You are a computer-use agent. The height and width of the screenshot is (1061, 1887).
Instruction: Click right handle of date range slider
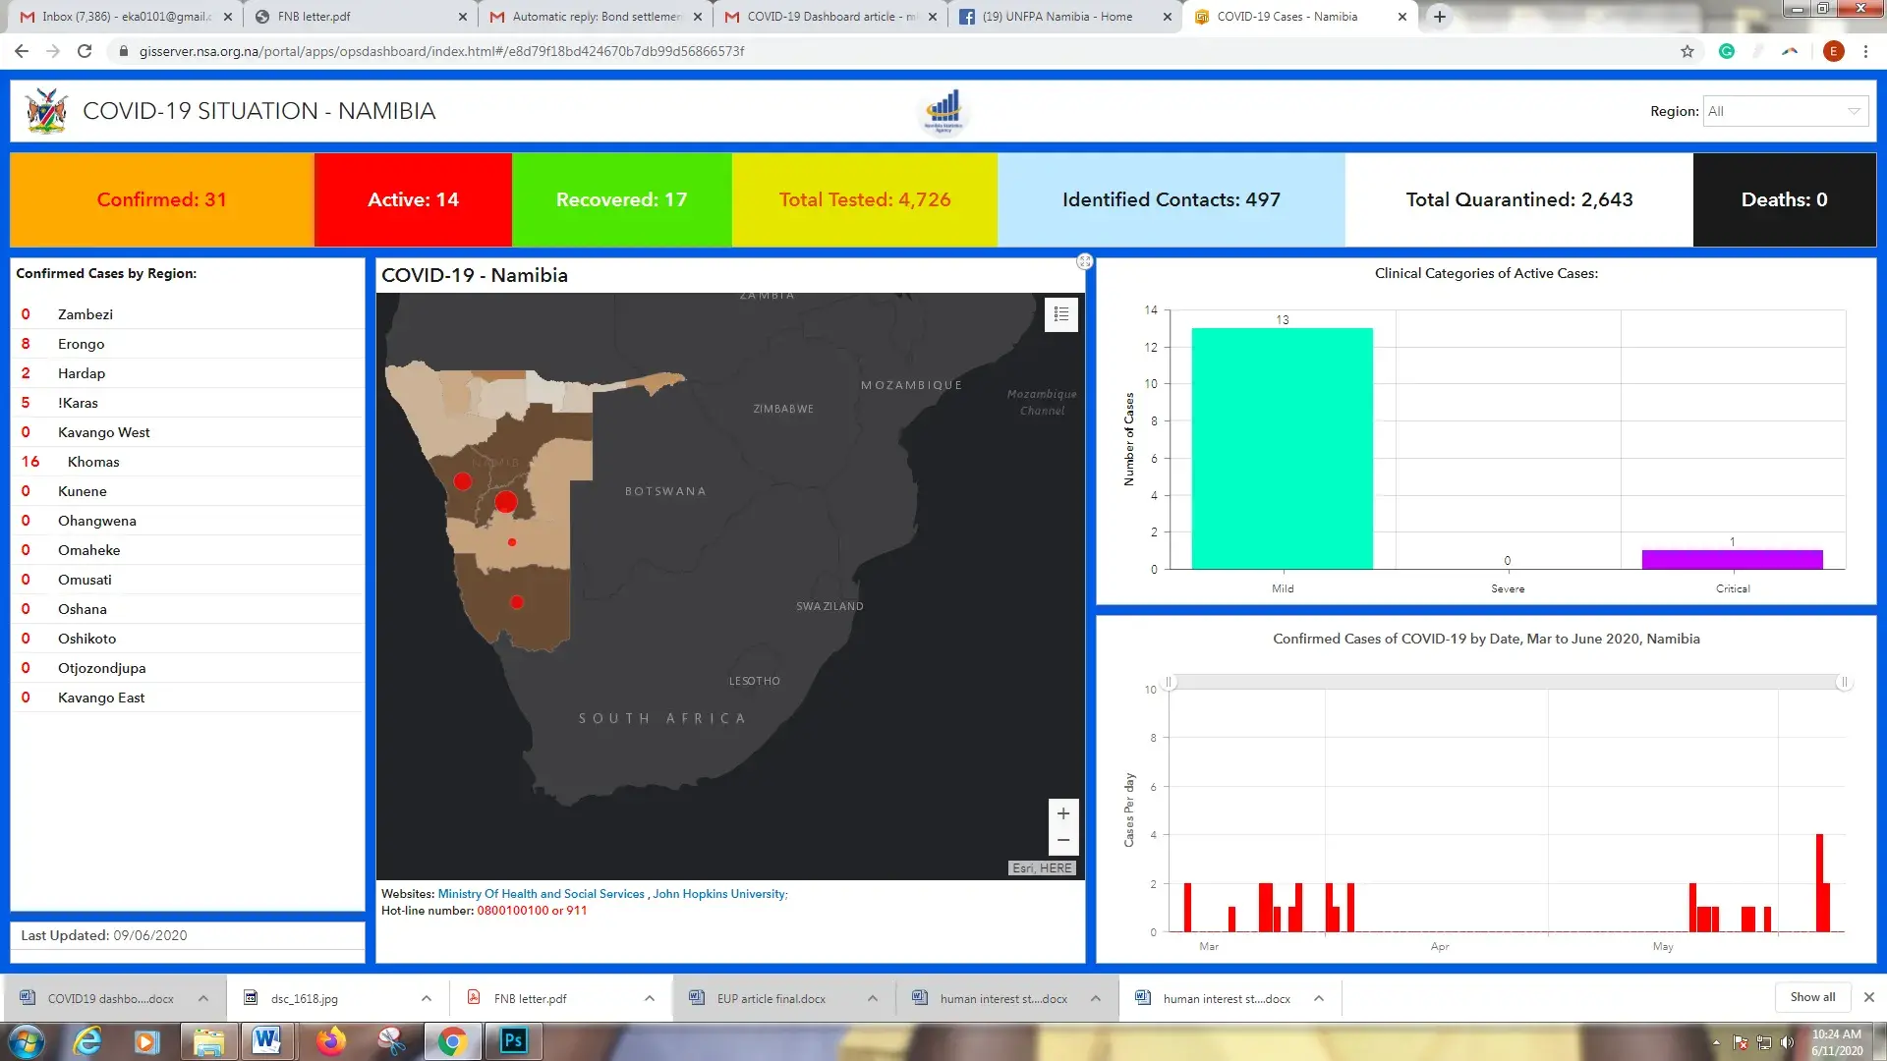click(x=1844, y=682)
